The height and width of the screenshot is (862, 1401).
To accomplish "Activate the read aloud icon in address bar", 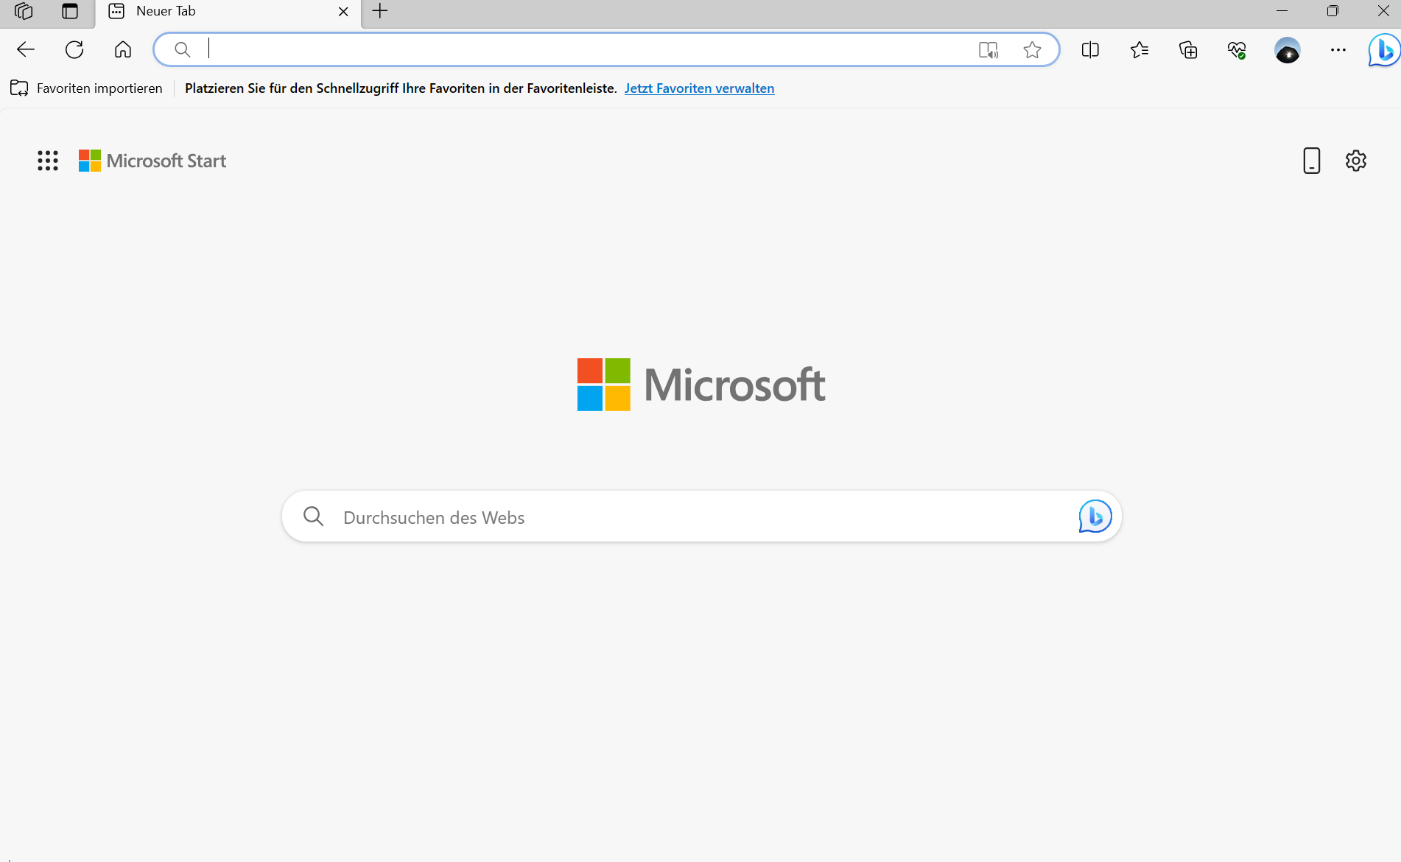I will pyautogui.click(x=989, y=49).
